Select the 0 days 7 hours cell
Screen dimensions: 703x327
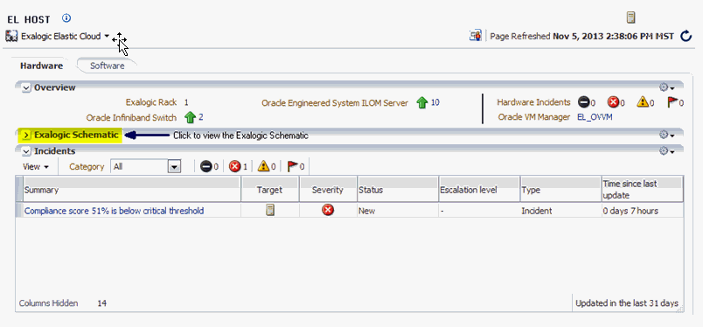click(x=643, y=211)
